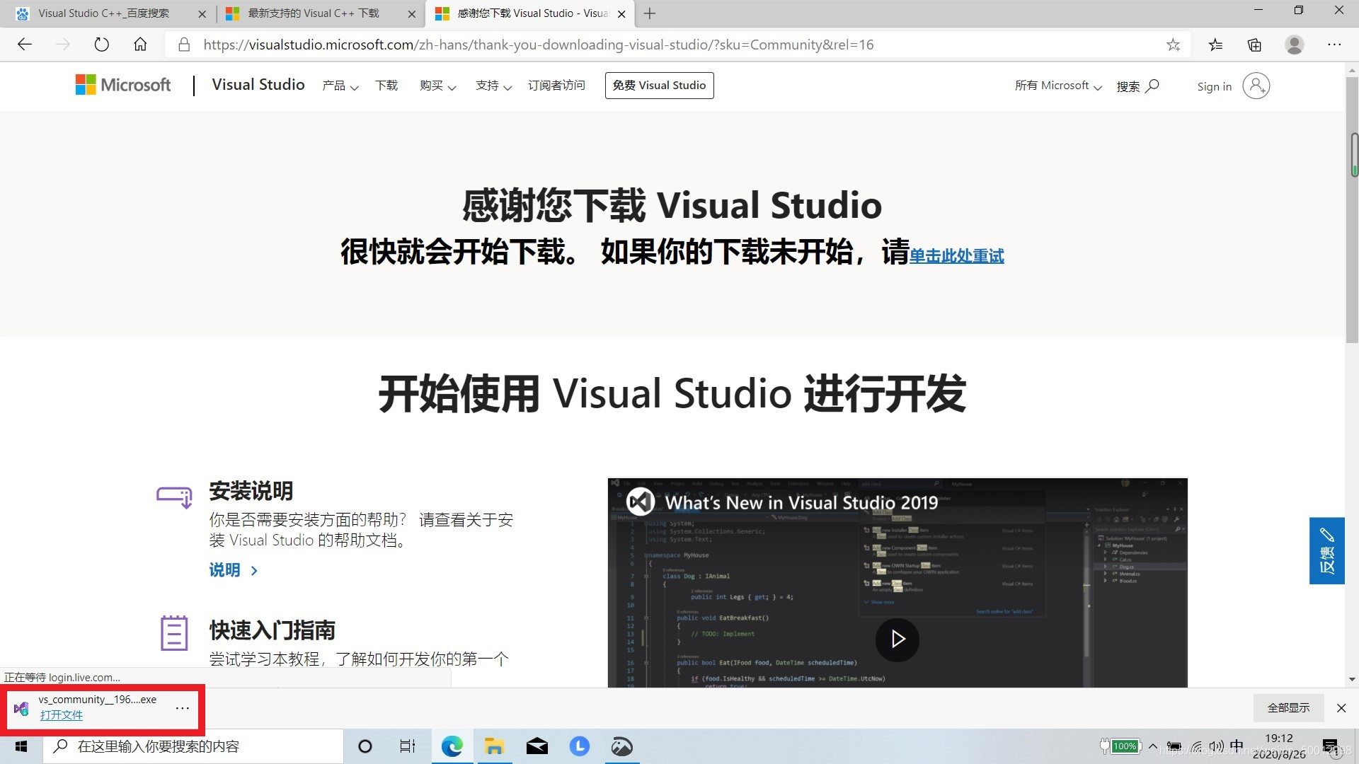The image size is (1359, 764).
Task: Expand the 所有 Microsoft dropdown
Action: click(x=1058, y=86)
